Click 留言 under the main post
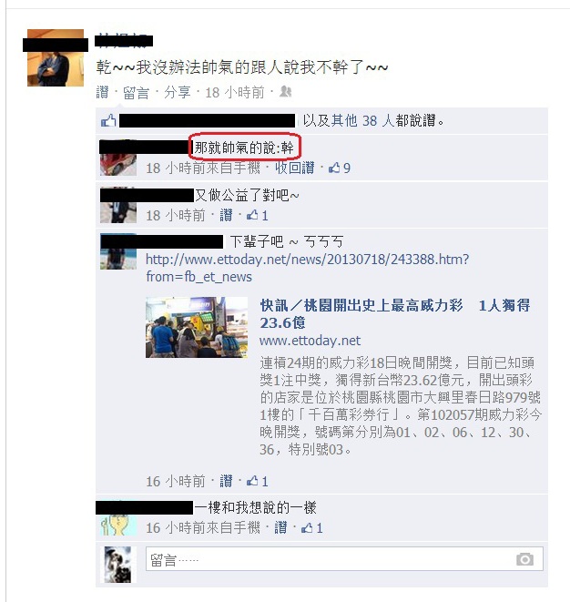 [136, 92]
